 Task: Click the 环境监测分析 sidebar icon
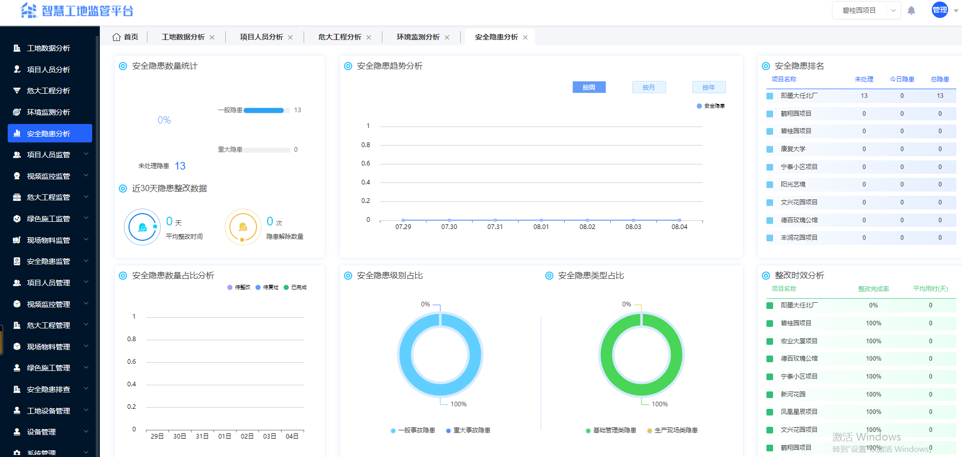(x=17, y=112)
